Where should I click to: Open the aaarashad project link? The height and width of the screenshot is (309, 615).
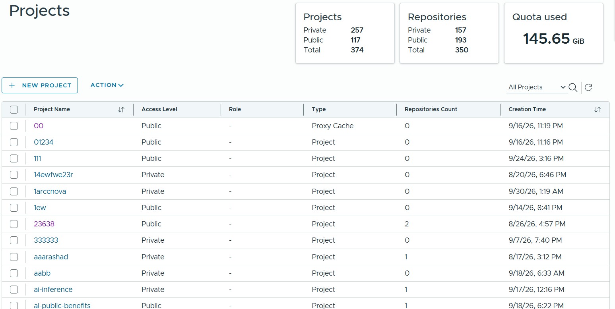click(x=51, y=257)
